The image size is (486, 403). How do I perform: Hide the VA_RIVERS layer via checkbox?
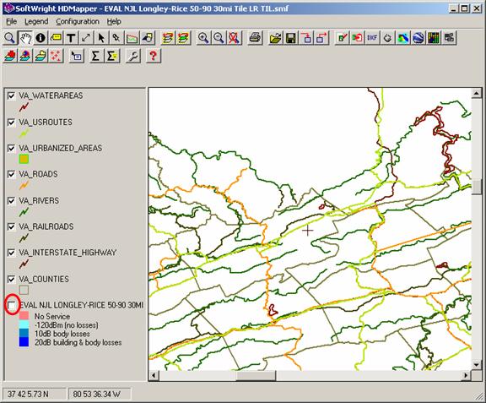12,201
